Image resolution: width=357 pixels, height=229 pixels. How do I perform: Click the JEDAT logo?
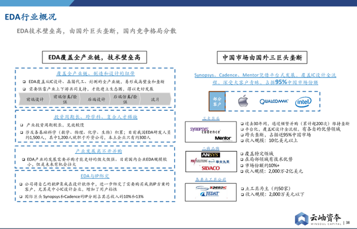click(x=210, y=194)
